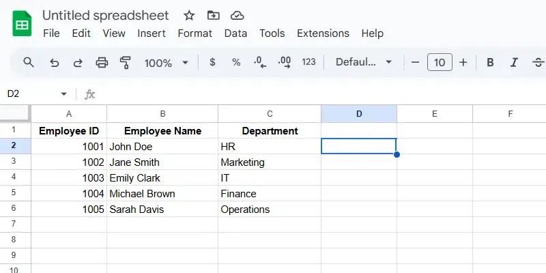Screen dimensions: 546x273
Task: Toggle strikethrough formatting
Action: 538,62
